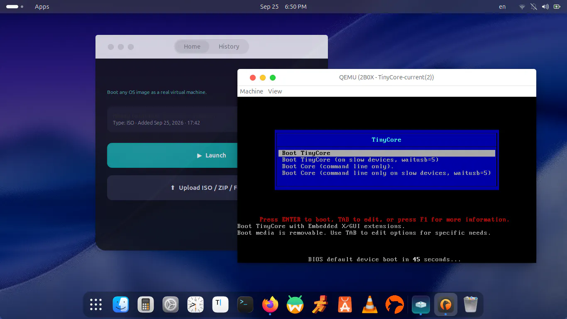Switch to the History tab in the launcher window
567x319 pixels.
[x=229, y=47]
